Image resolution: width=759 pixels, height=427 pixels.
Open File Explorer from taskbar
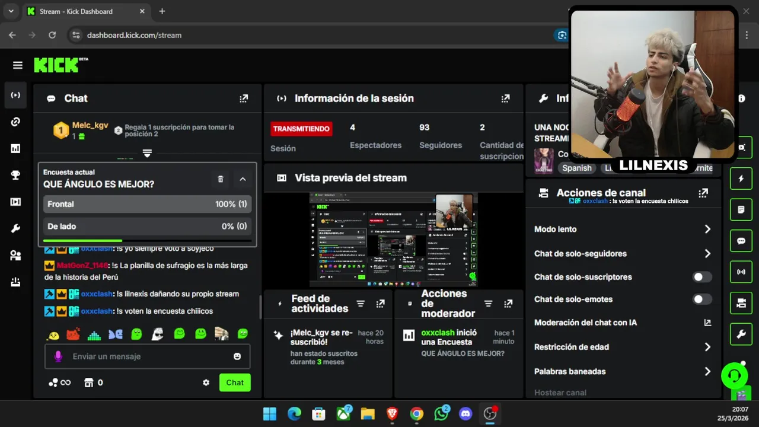point(368,413)
